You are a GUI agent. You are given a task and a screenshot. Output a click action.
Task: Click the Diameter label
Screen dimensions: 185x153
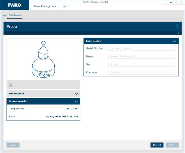[92, 72]
